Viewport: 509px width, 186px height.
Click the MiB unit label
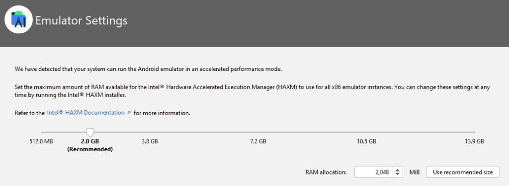point(415,173)
